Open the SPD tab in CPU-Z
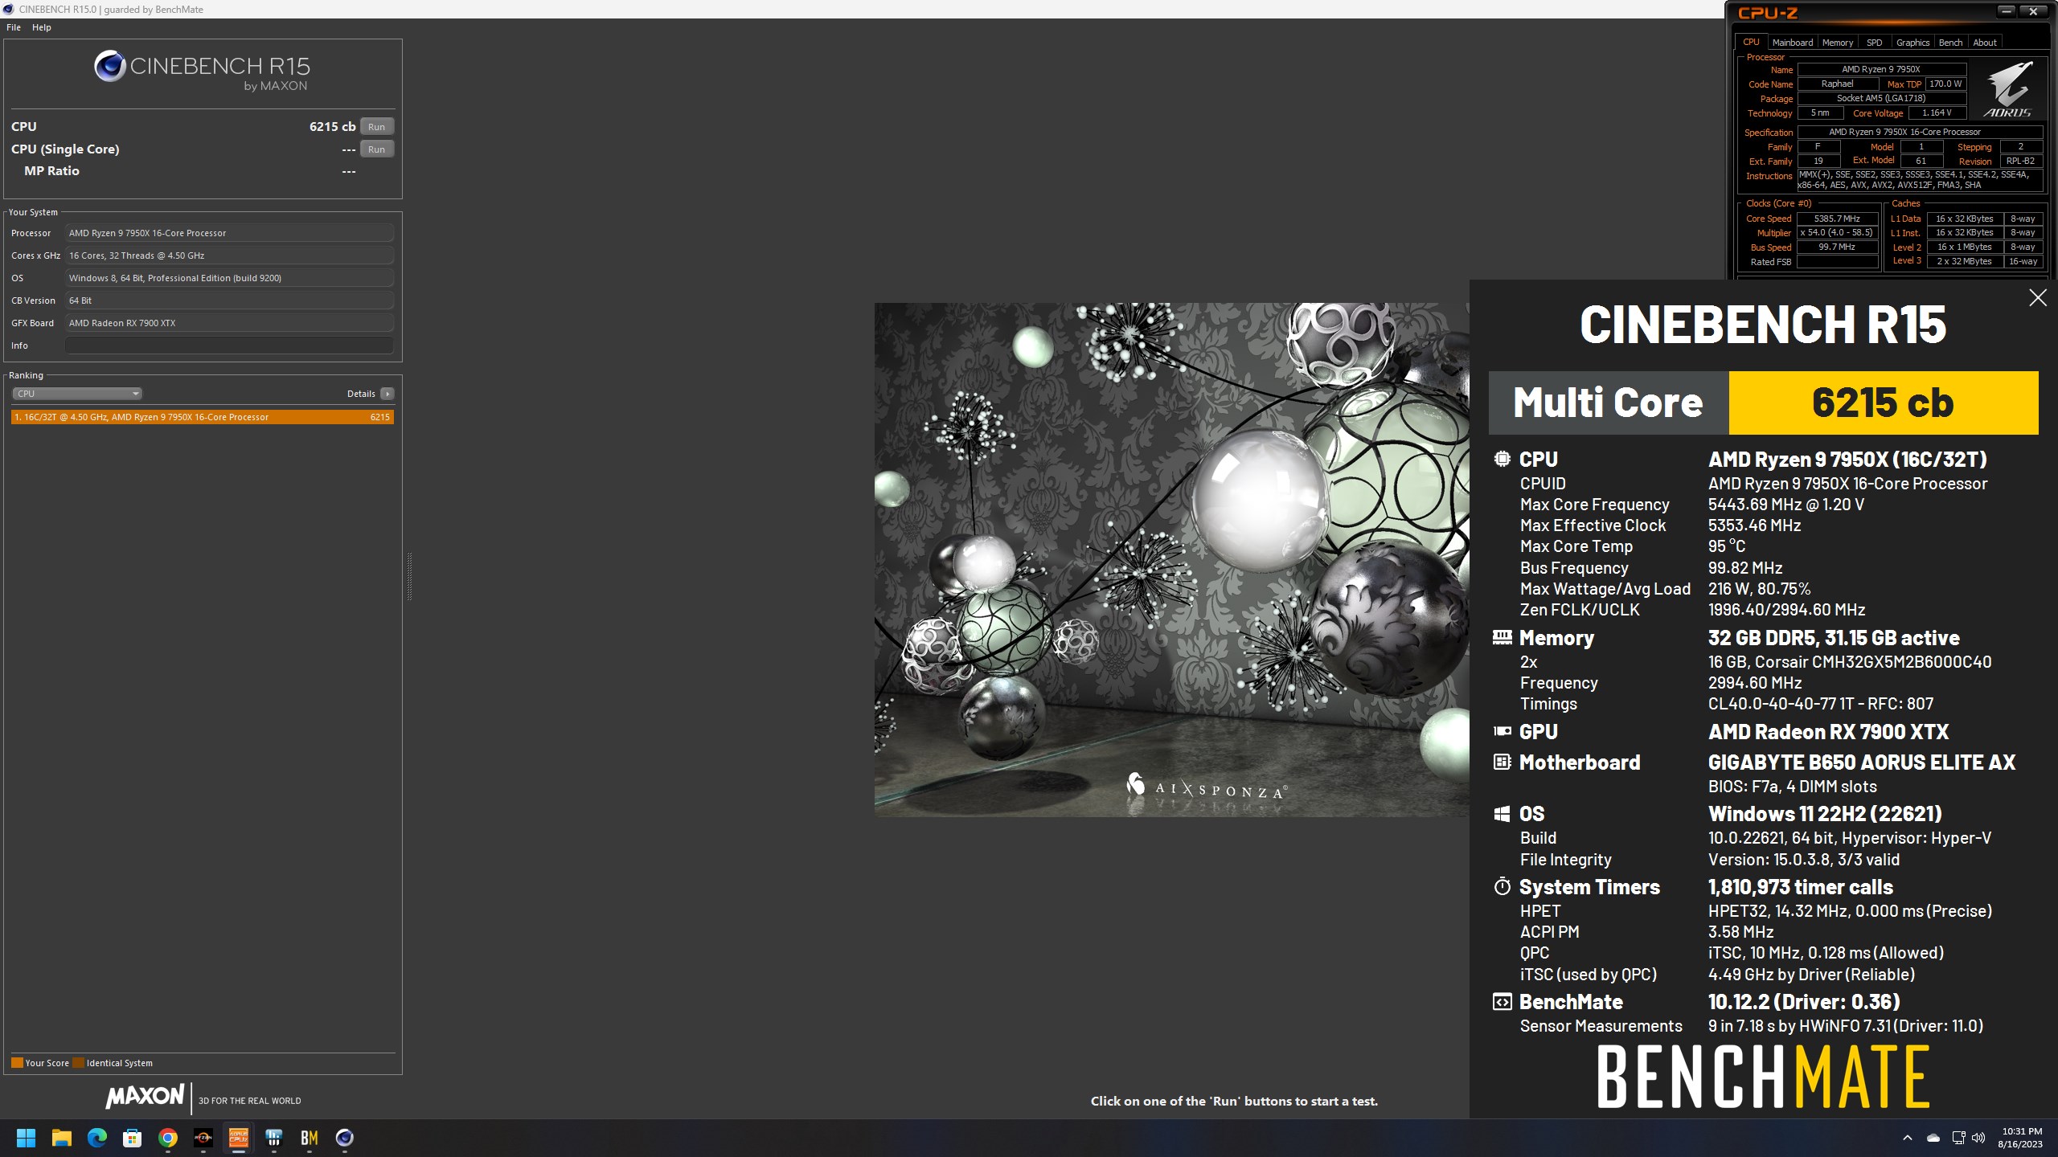 click(x=1875, y=43)
